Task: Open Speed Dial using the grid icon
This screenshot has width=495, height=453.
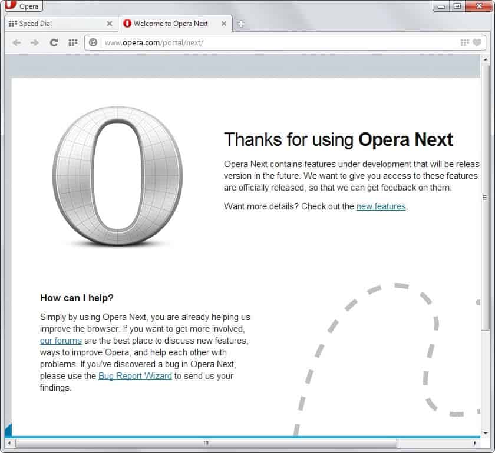Action: coord(72,42)
